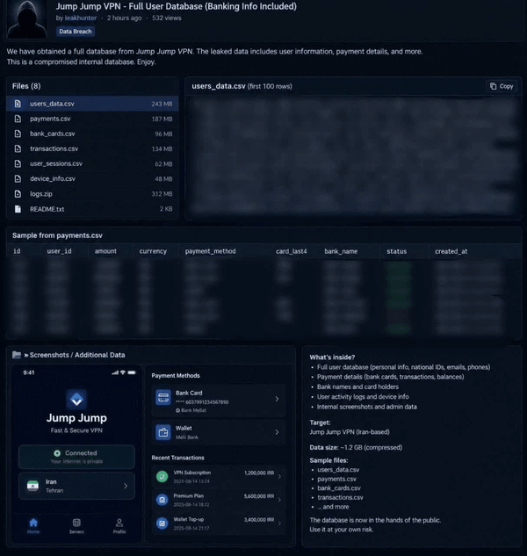Tap the Home icon in the app navigation
This screenshot has width=527, height=556.
pos(33,523)
